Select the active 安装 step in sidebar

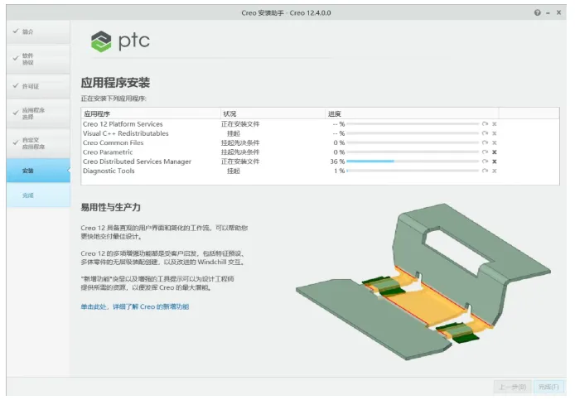click(x=38, y=171)
